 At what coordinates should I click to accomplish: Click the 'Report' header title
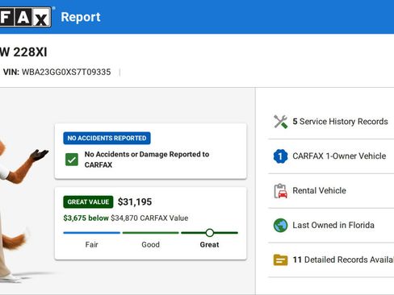[x=81, y=17]
